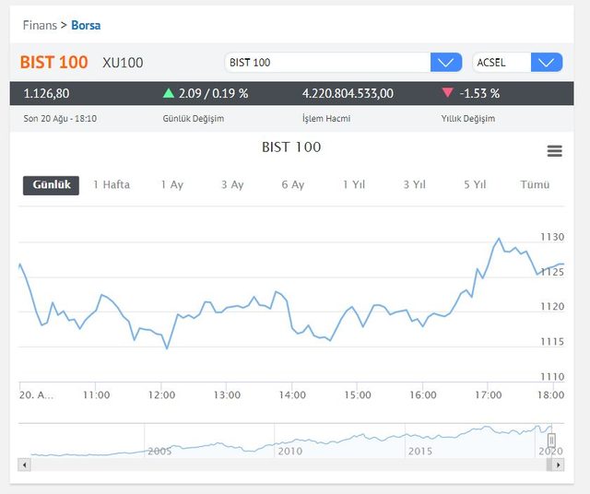Image resolution: width=590 pixels, height=494 pixels.
Task: Click the Yıllık Değişim label
Action: click(468, 119)
